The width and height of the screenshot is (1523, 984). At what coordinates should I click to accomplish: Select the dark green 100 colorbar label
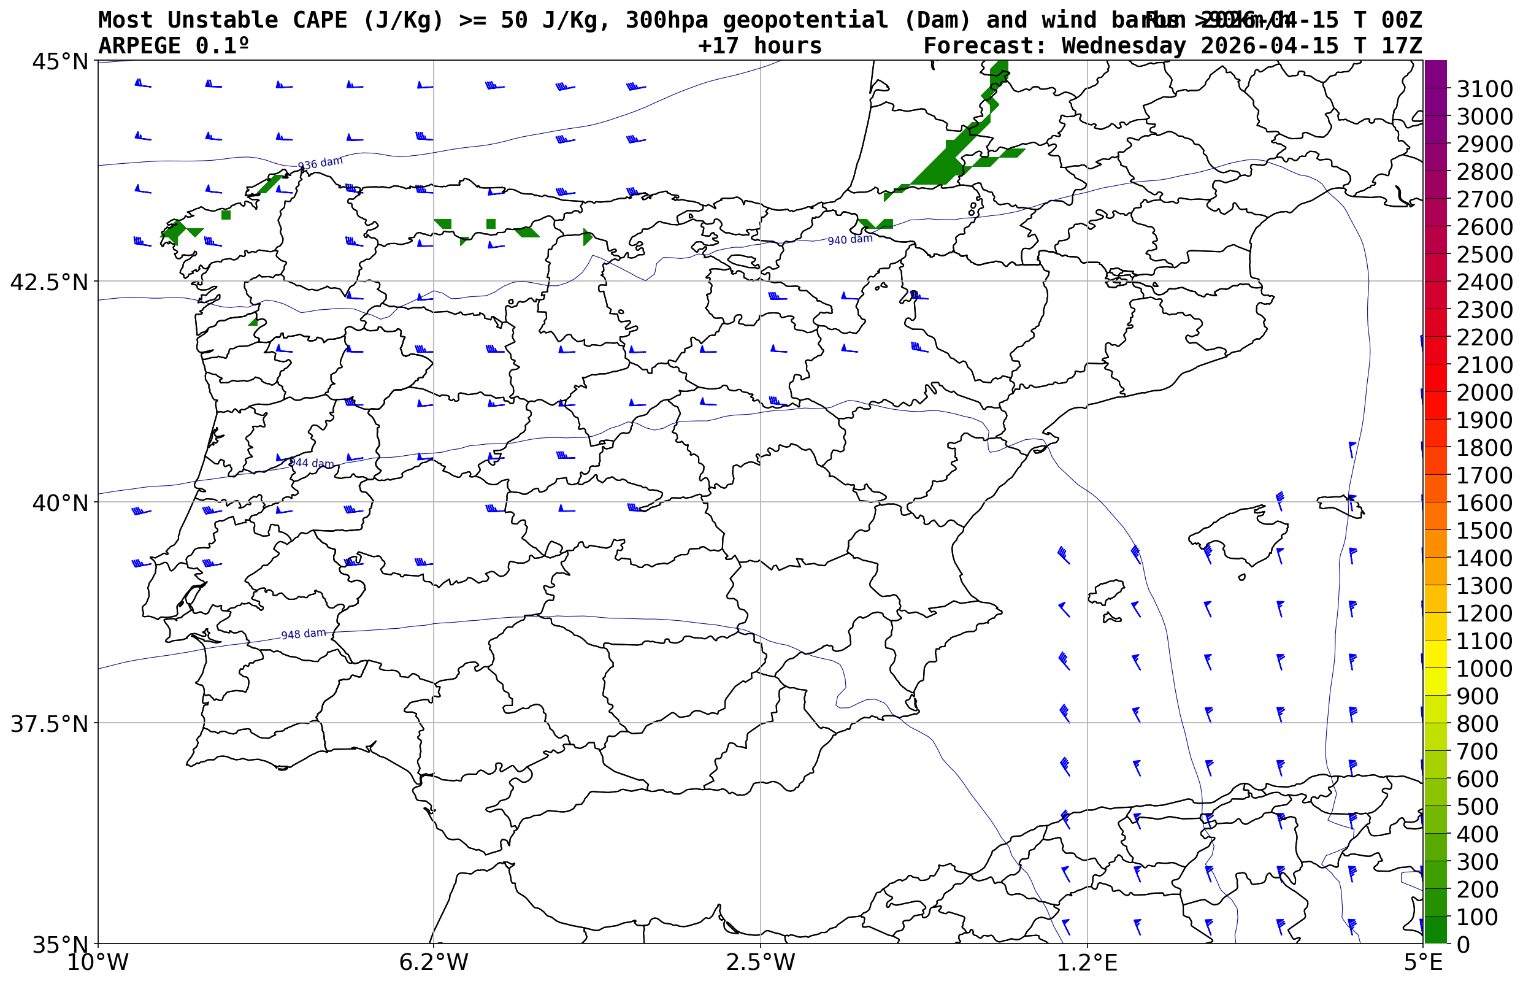1477,917
